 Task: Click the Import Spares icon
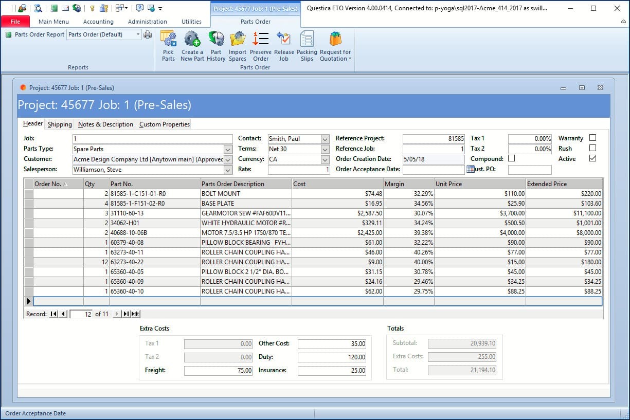(x=238, y=45)
